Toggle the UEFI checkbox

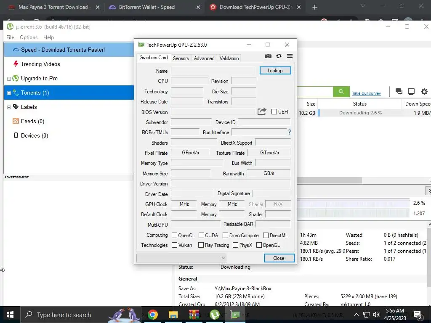(274, 111)
